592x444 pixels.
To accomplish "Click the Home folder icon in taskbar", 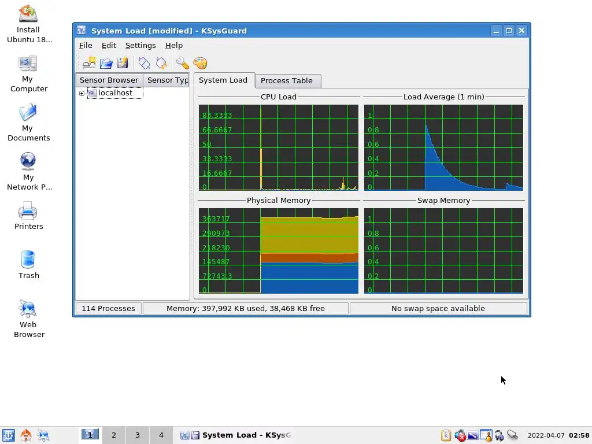I will pos(25,435).
